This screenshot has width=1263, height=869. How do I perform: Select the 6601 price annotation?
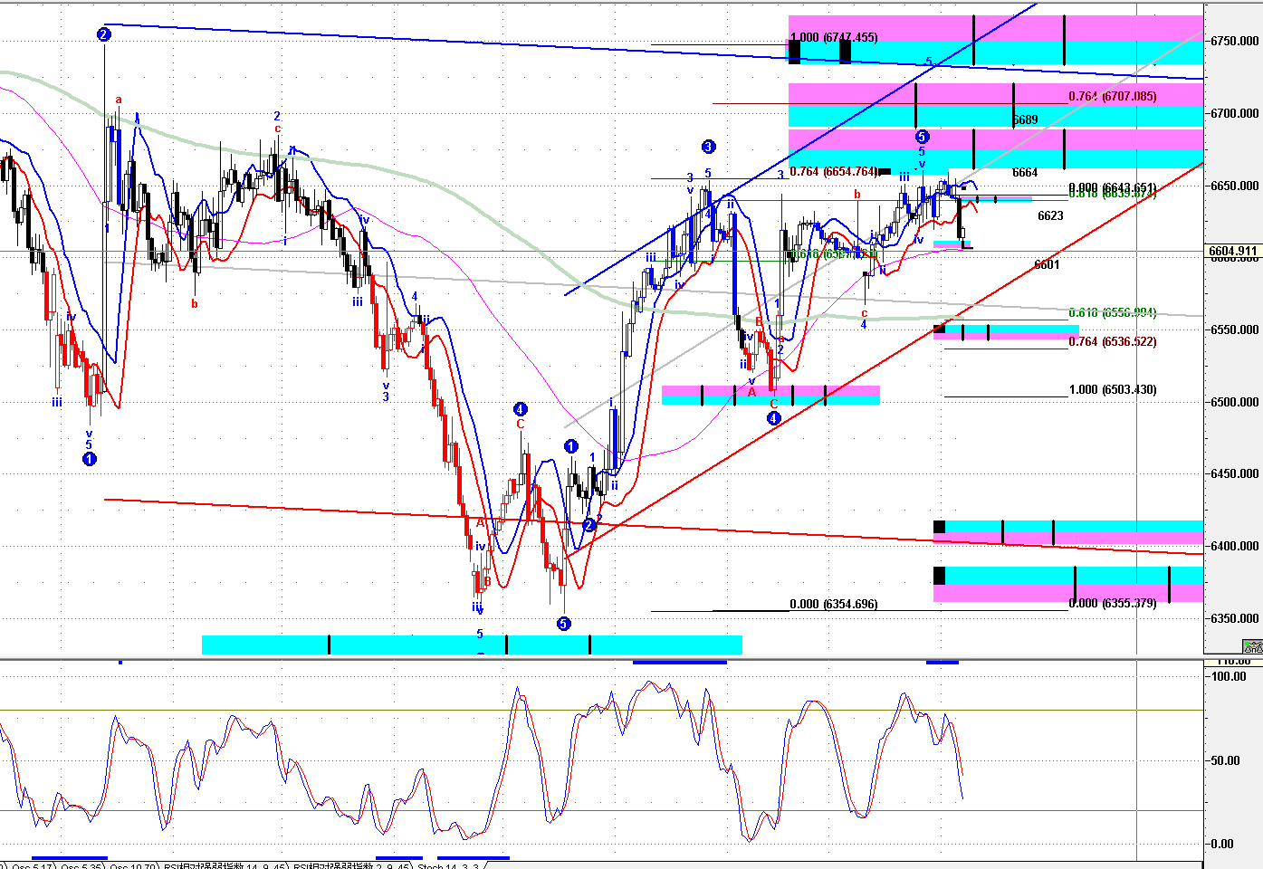(x=1047, y=265)
